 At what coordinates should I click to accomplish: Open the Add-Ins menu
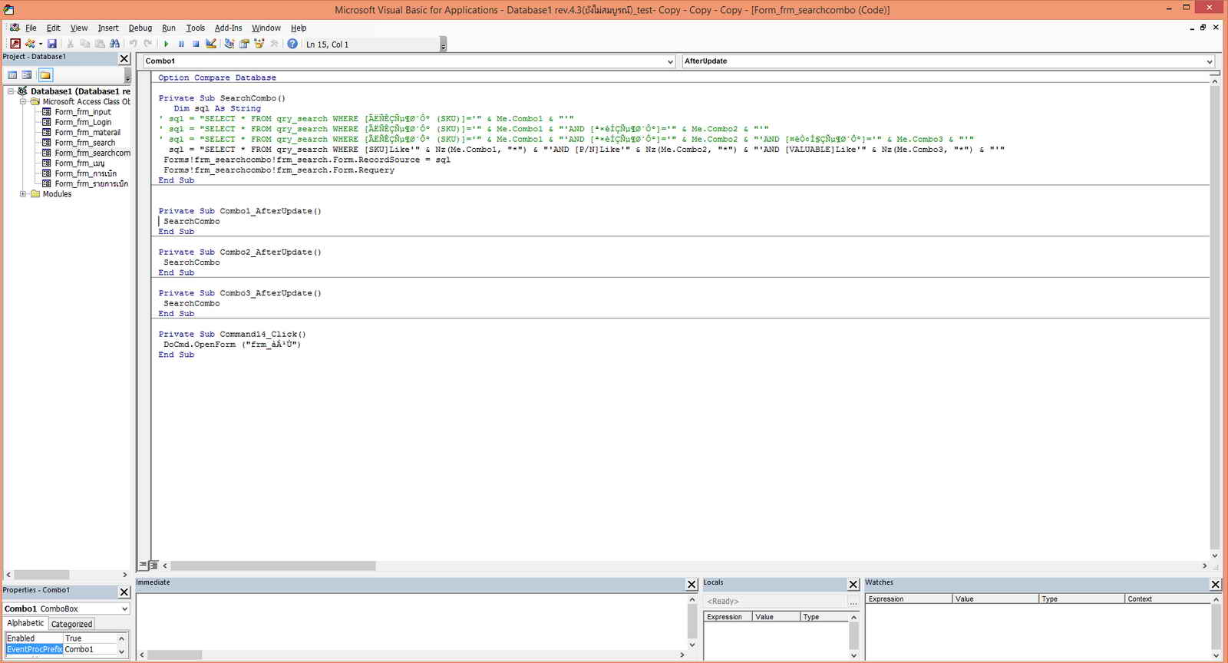[228, 28]
